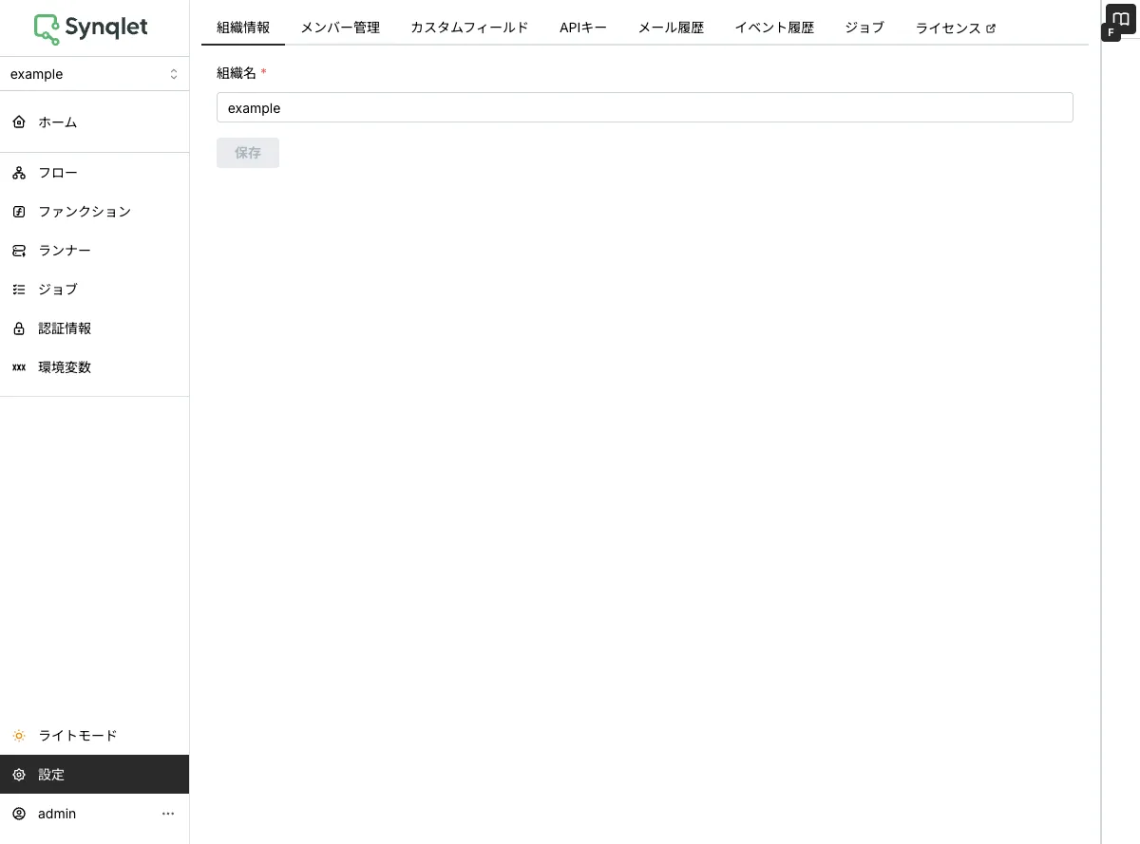Image resolution: width=1140 pixels, height=844 pixels.
Task: Toggle ライトモード in the sidebar
Action: point(94,736)
